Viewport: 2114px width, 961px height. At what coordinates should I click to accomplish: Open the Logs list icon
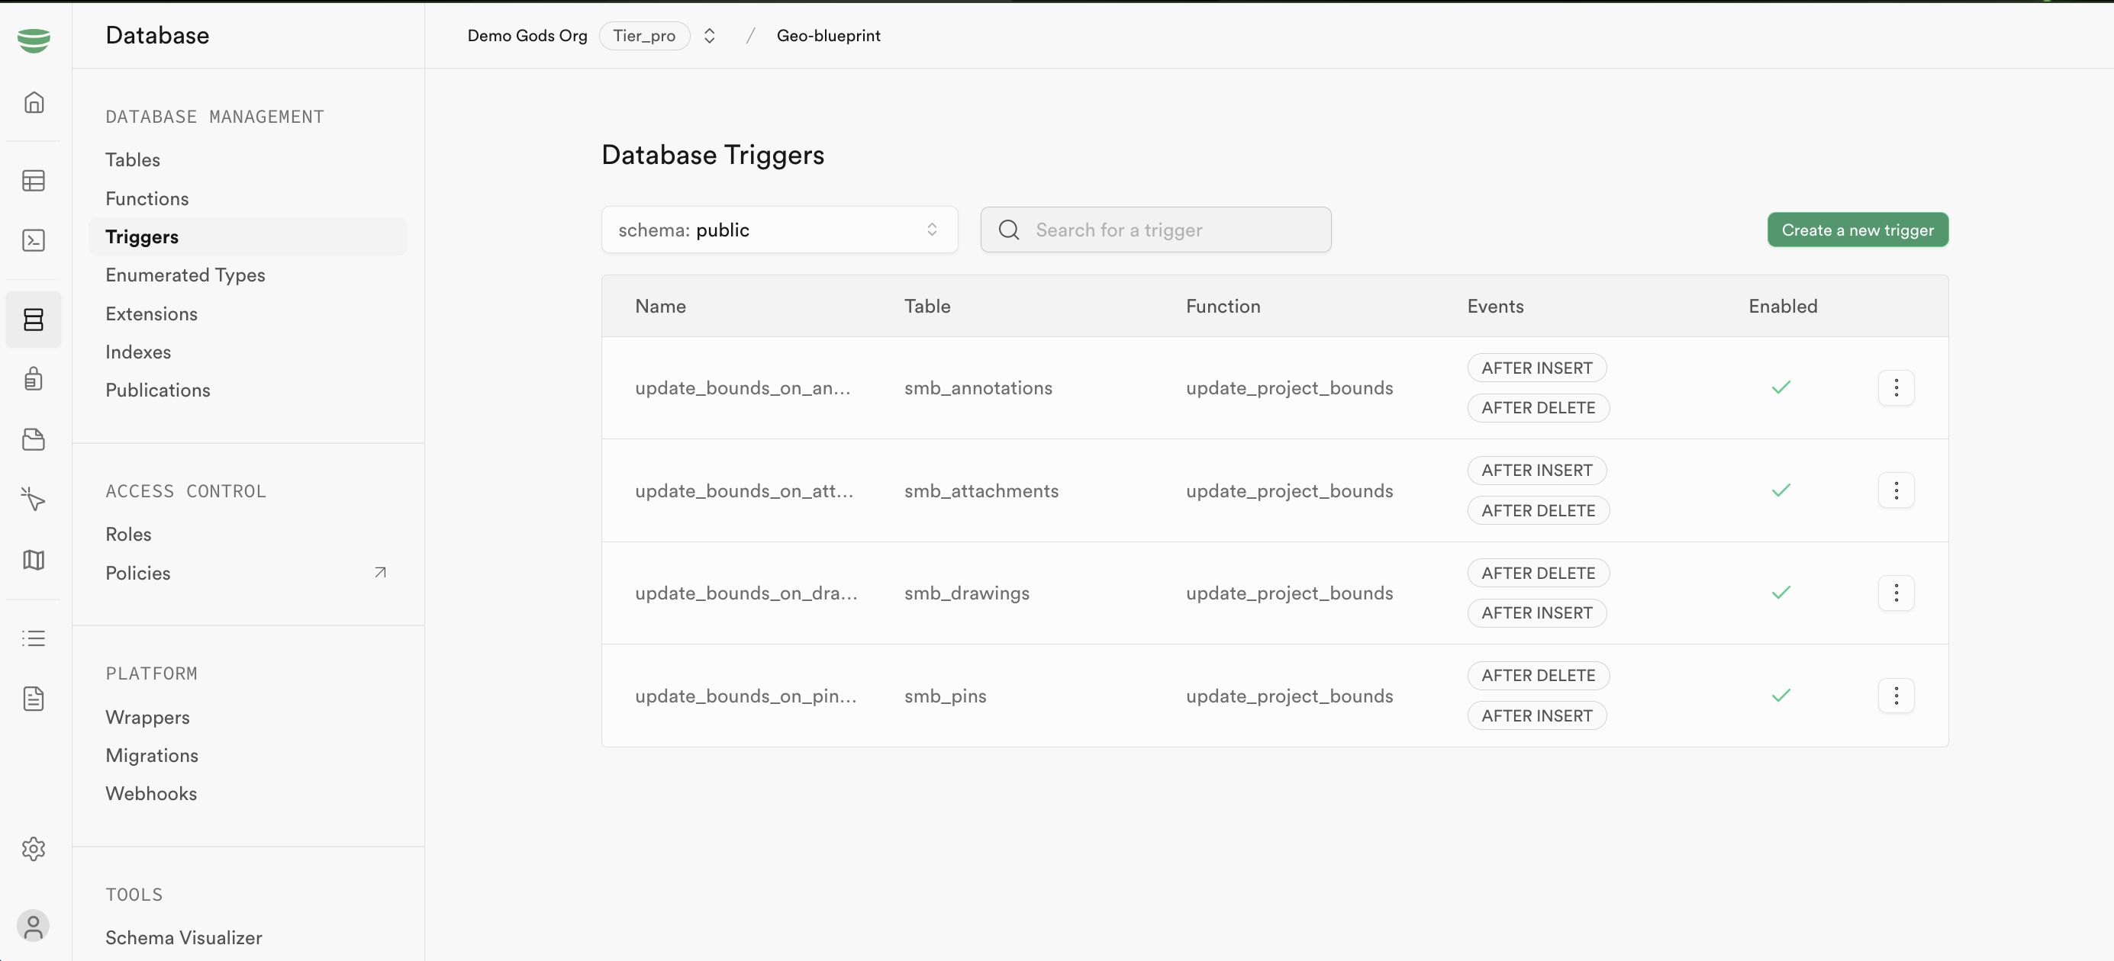tap(34, 638)
